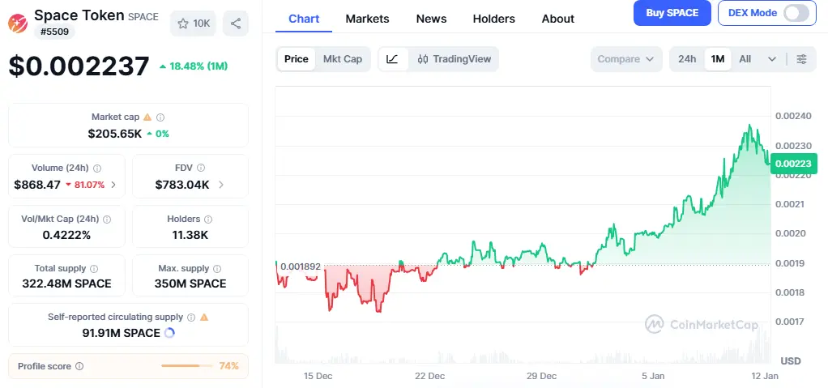Click the 91.91M SPACE circulating supply
This screenshot has height=388, width=828.
pyautogui.click(x=121, y=333)
